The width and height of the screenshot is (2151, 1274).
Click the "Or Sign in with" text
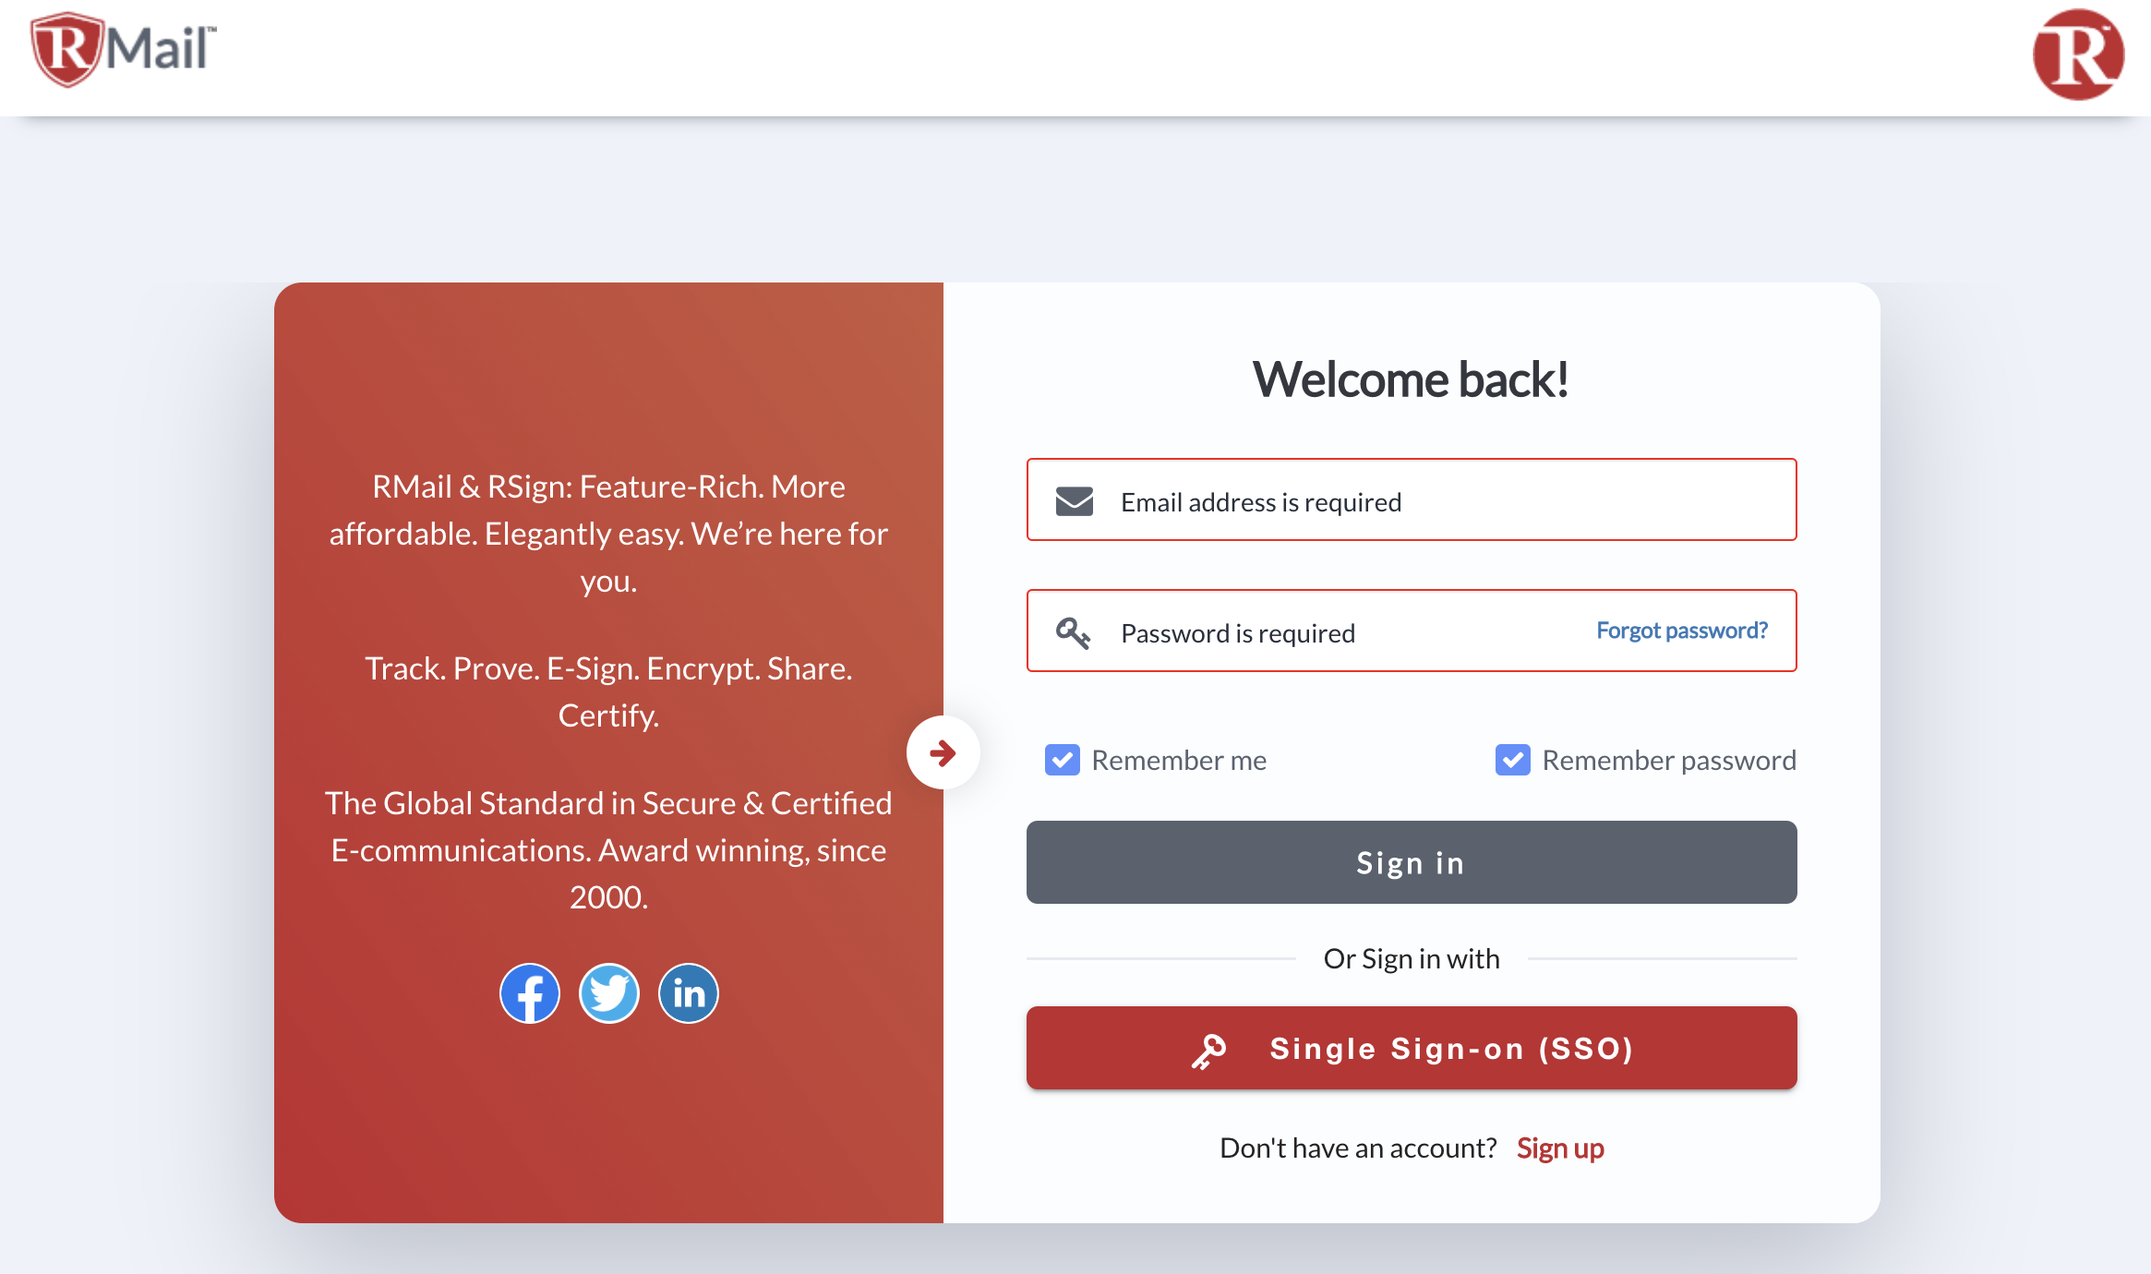pos(1412,959)
